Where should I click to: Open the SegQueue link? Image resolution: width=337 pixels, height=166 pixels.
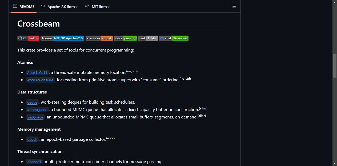tap(35, 117)
